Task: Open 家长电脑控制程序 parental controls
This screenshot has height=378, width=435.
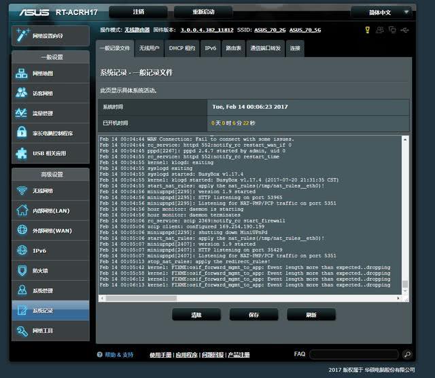Action: click(51, 133)
